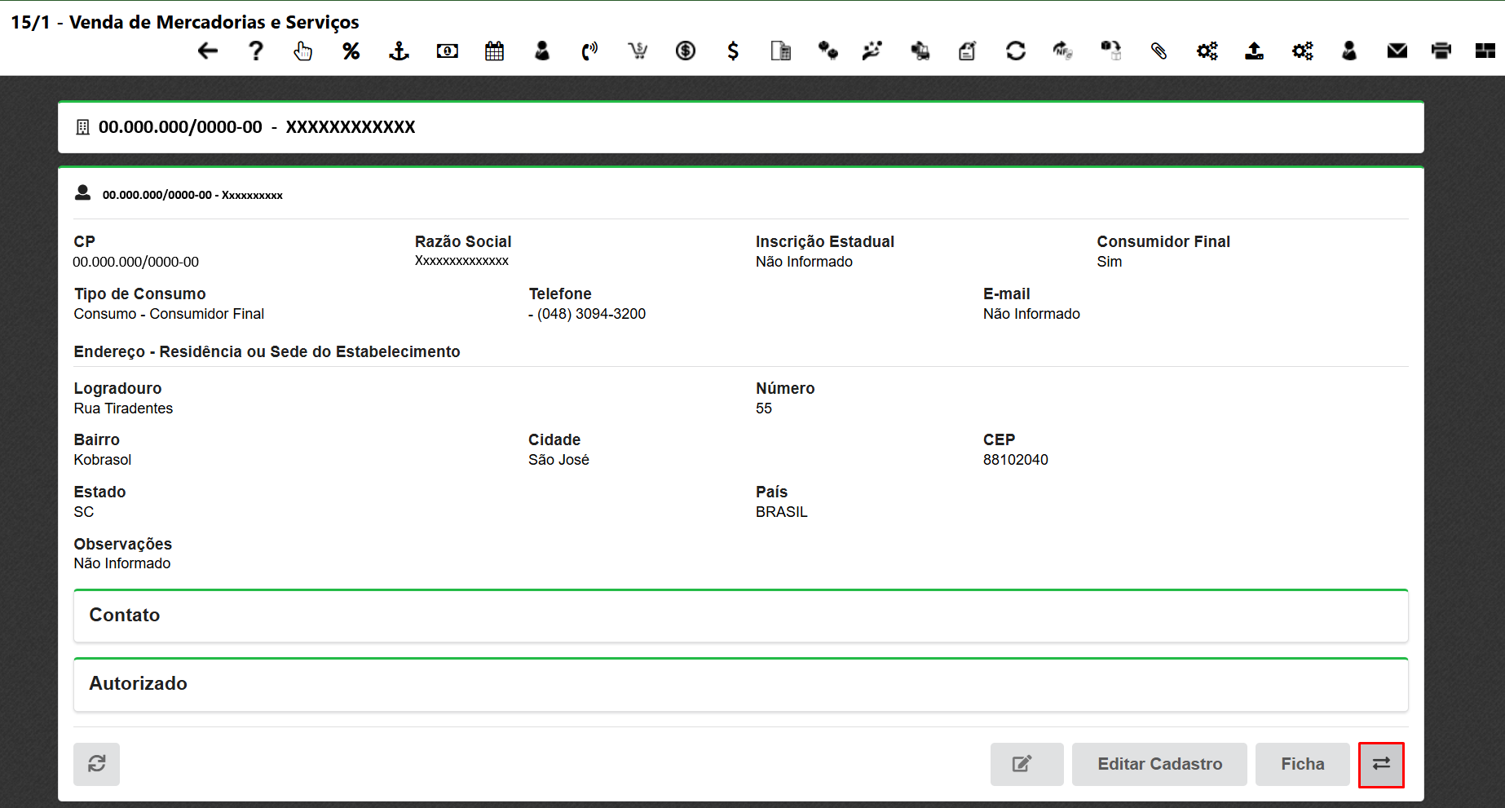Viewport: 1505px width, 808px height.
Task: Click the refresh button at bottom left
Action: [97, 764]
